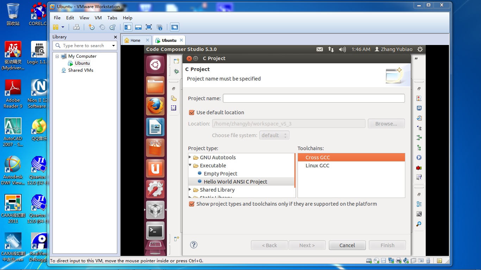Select Ubuntu in the library tree

pos(82,63)
